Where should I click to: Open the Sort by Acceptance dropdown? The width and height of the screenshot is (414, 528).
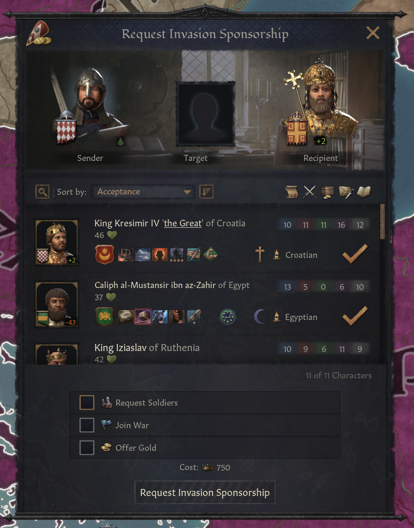point(143,192)
